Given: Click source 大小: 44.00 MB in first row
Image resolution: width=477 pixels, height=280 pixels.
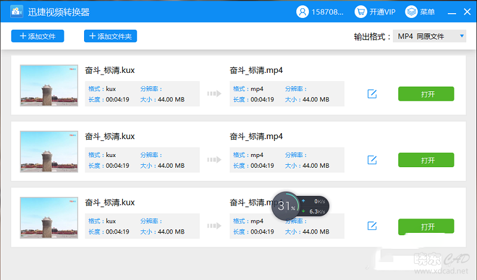Looking at the screenshot, I should 162,100.
